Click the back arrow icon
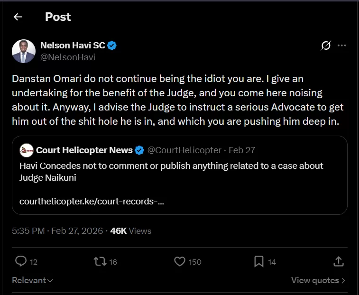The width and height of the screenshot is (359, 295). point(18,17)
